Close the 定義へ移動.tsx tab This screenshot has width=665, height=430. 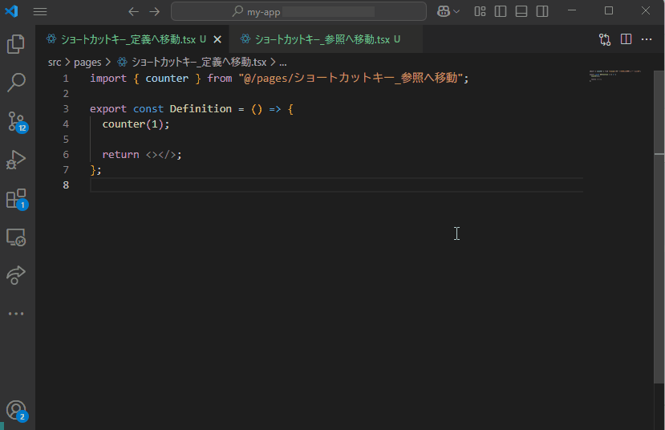point(217,39)
